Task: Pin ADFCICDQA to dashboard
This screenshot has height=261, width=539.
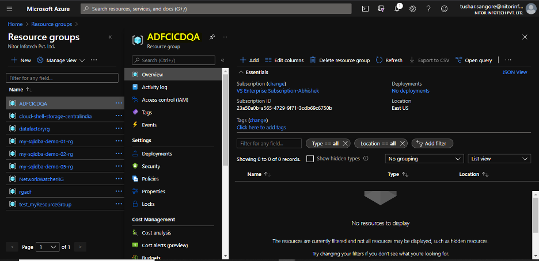Action: click(212, 37)
